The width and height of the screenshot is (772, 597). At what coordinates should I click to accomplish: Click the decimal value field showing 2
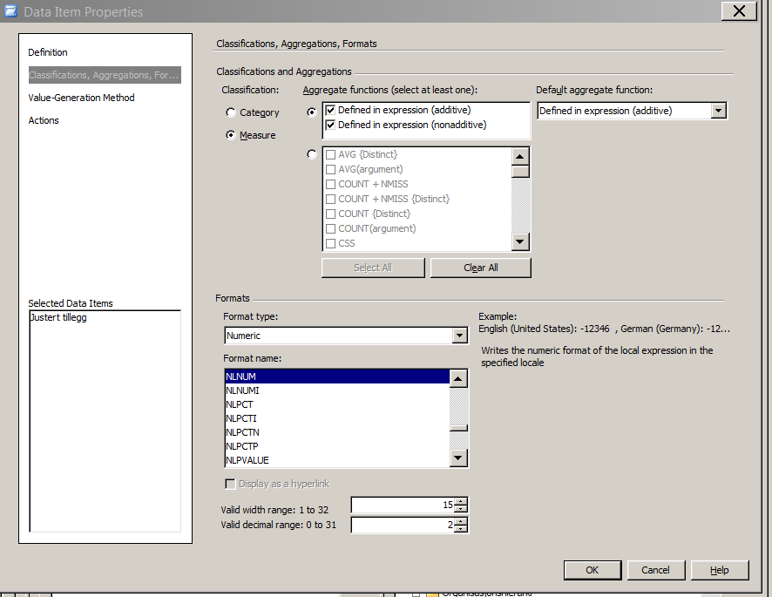(x=403, y=525)
